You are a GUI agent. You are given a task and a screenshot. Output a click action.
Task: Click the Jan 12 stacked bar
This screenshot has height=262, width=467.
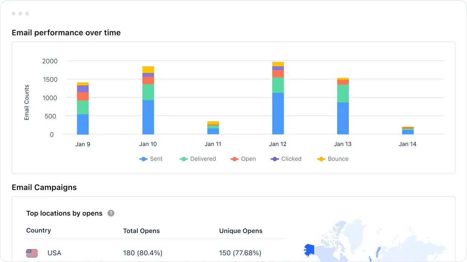(x=278, y=98)
